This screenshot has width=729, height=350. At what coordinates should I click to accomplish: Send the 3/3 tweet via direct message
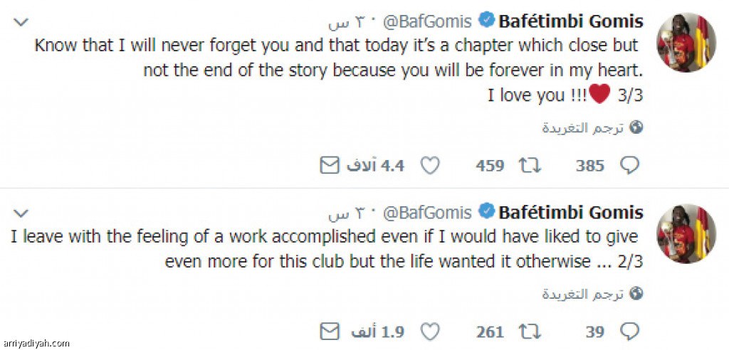[328, 166]
